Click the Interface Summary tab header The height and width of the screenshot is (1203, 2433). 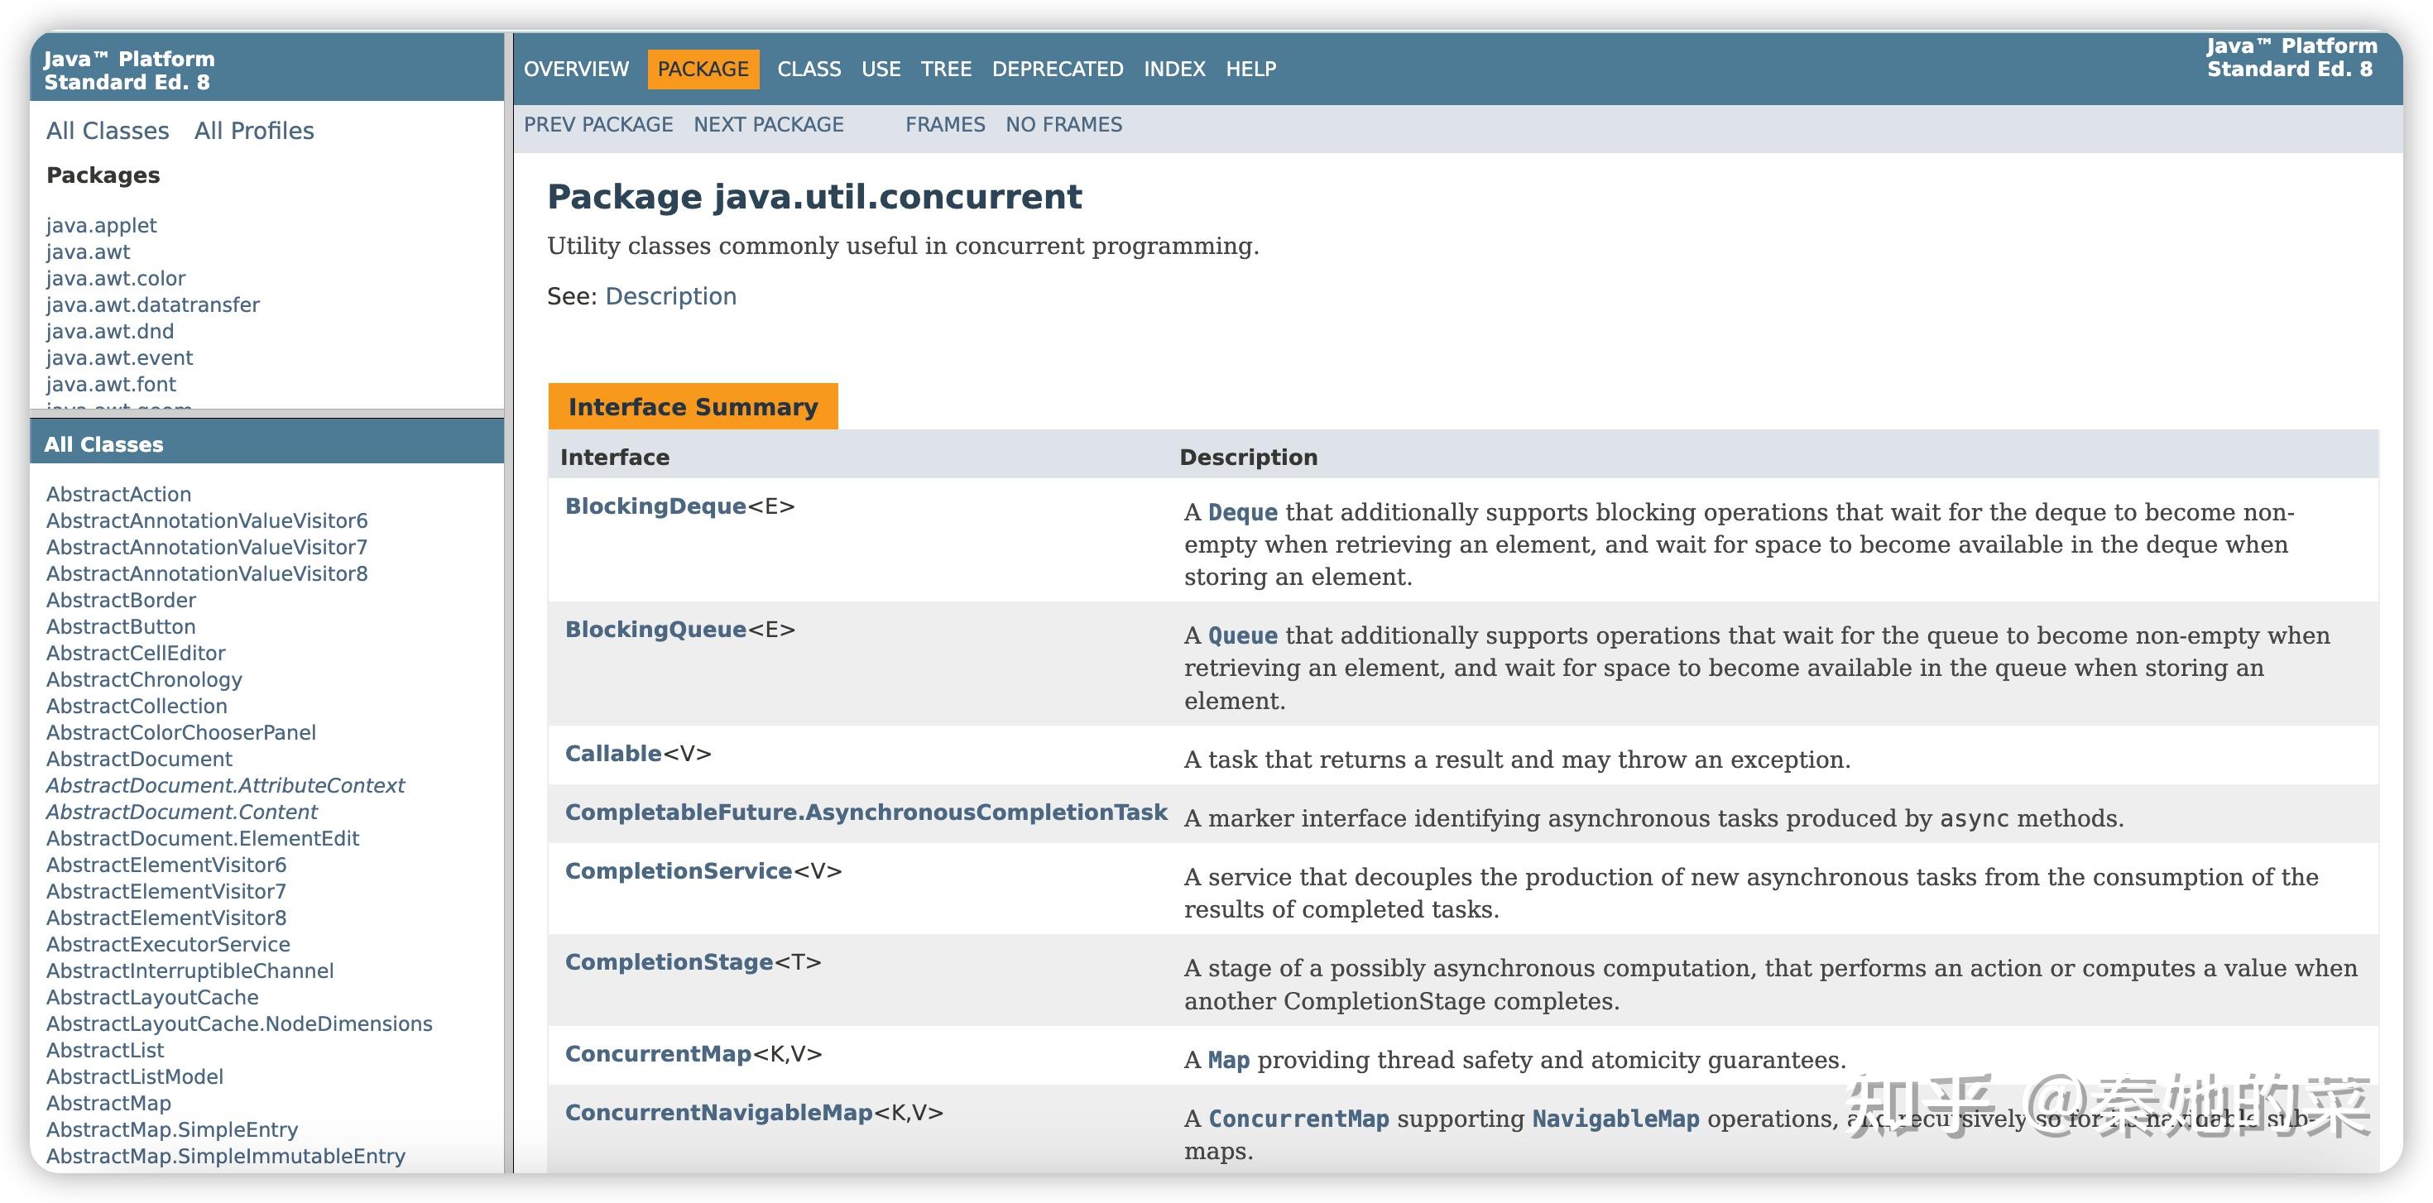tap(693, 407)
